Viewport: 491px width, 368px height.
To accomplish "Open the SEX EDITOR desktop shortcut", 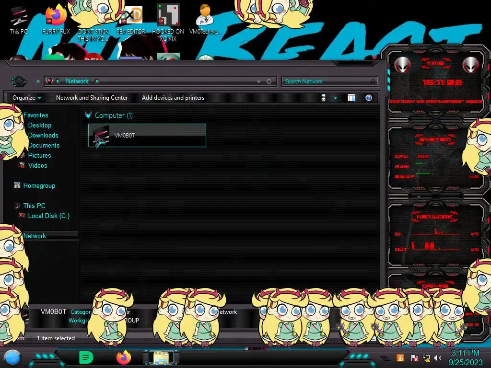I will pos(131,20).
